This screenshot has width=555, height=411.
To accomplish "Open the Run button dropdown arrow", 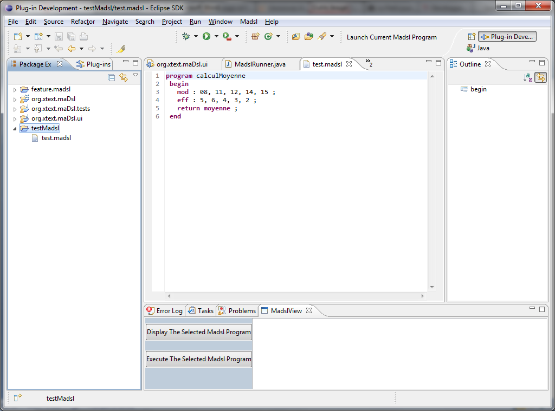I will coord(216,37).
